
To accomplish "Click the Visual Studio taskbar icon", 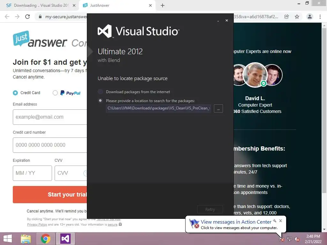I will coord(65,239).
